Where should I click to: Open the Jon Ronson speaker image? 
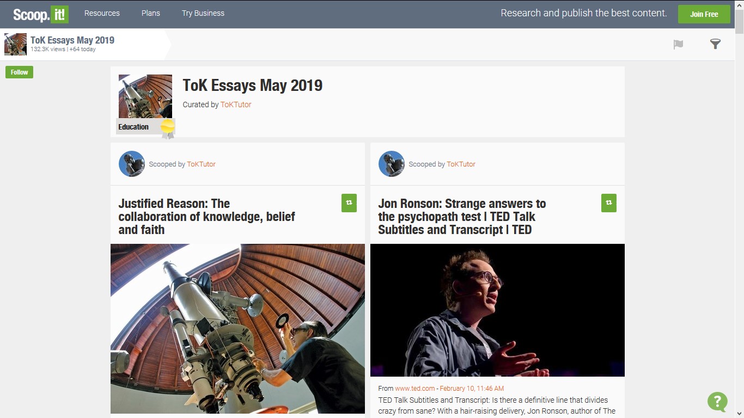pos(497,310)
